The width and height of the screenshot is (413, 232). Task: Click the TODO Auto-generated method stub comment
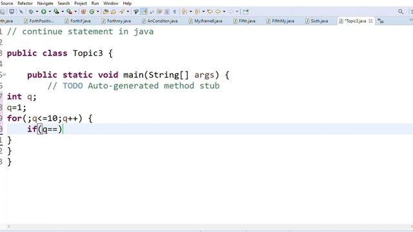click(134, 86)
